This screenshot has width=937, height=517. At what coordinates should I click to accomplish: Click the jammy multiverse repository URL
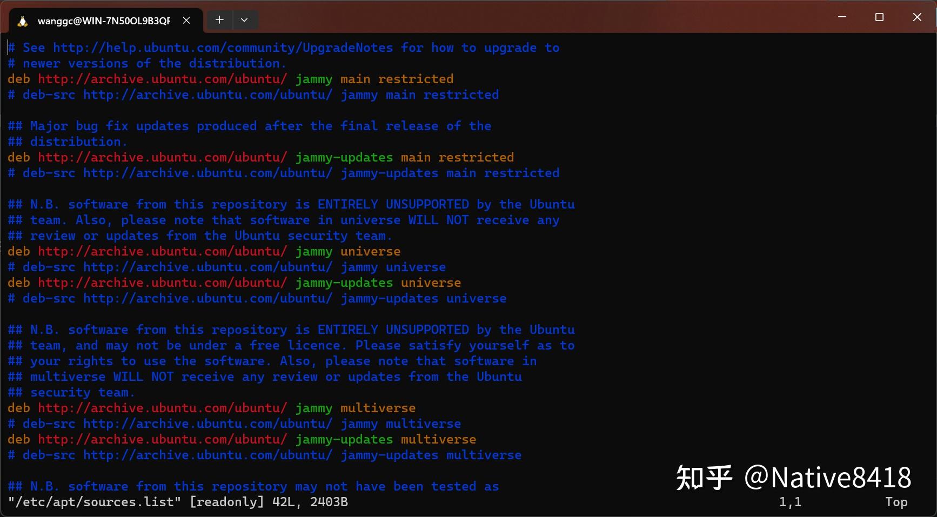(x=162, y=408)
